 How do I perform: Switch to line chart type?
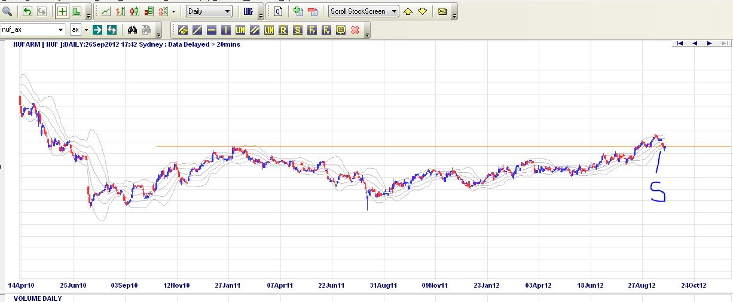tap(106, 11)
